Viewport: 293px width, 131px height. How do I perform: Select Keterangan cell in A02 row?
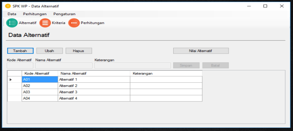click(166, 86)
